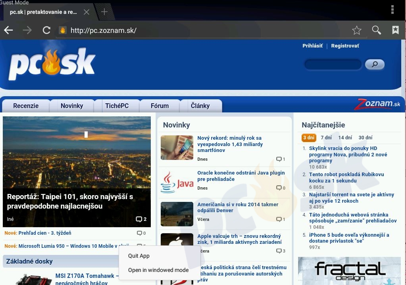Switch to the Novinky tab
The height and width of the screenshot is (285, 406).
[x=72, y=106]
